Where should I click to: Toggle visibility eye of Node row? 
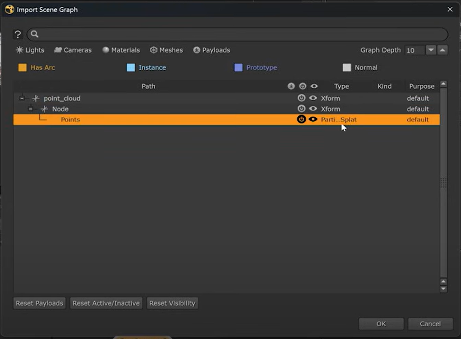[x=313, y=109]
